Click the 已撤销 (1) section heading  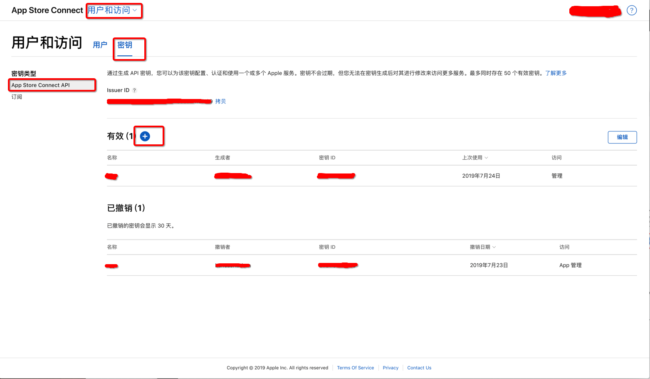126,208
